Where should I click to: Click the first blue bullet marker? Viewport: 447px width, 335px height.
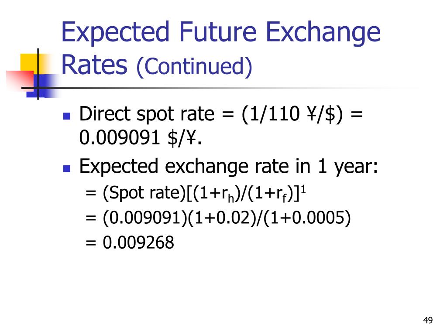pyautogui.click(x=67, y=116)
